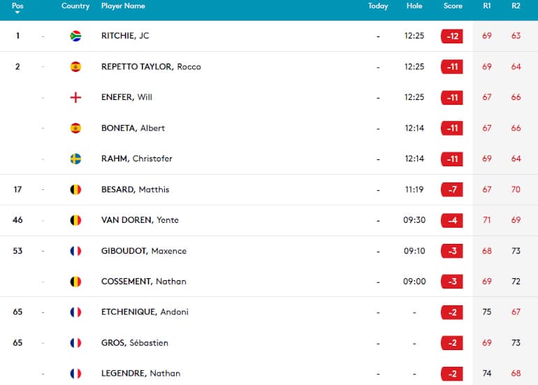Screen dimensions: 538x385
Task: Click the Today column header
Action: coord(378,6)
